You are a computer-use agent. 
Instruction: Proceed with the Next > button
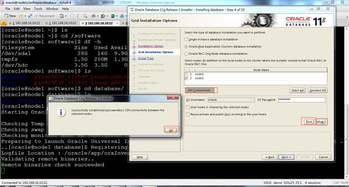pyautogui.click(x=287, y=157)
